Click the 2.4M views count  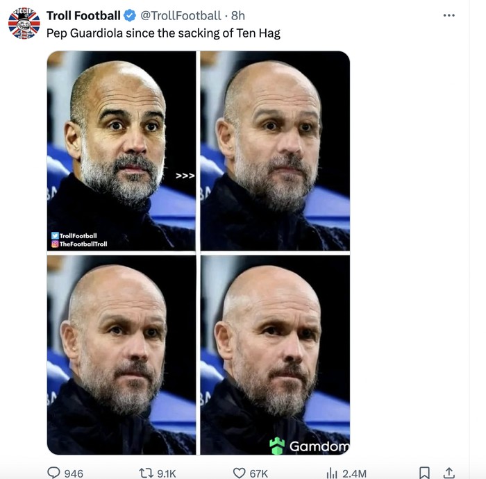coord(354,473)
